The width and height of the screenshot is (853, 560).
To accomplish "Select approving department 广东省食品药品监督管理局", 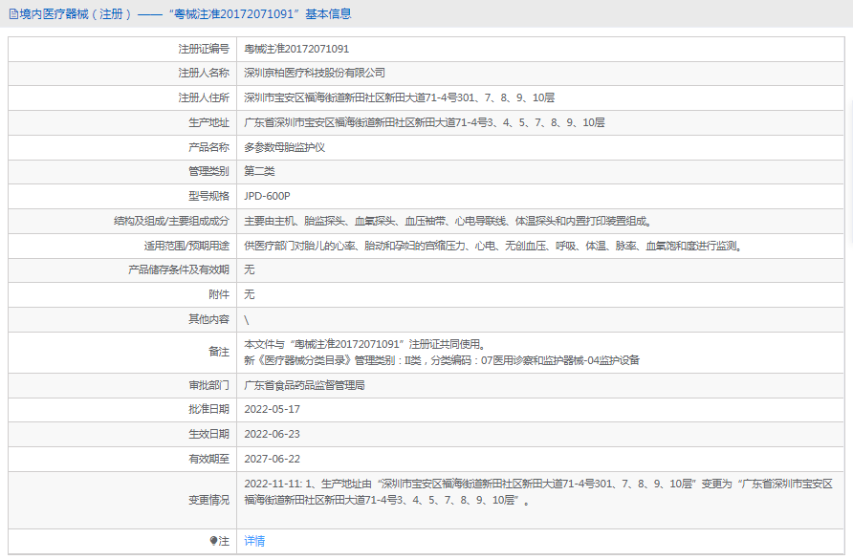I will (x=305, y=385).
